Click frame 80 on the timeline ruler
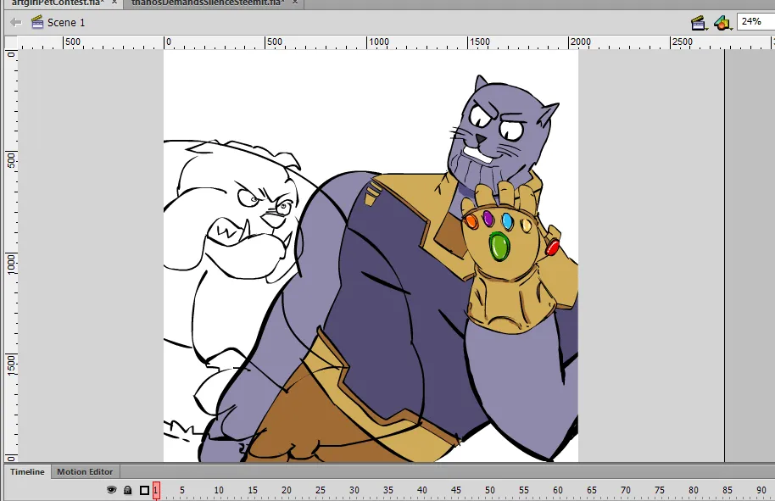Viewport: 775px width, 501px height. [x=694, y=490]
